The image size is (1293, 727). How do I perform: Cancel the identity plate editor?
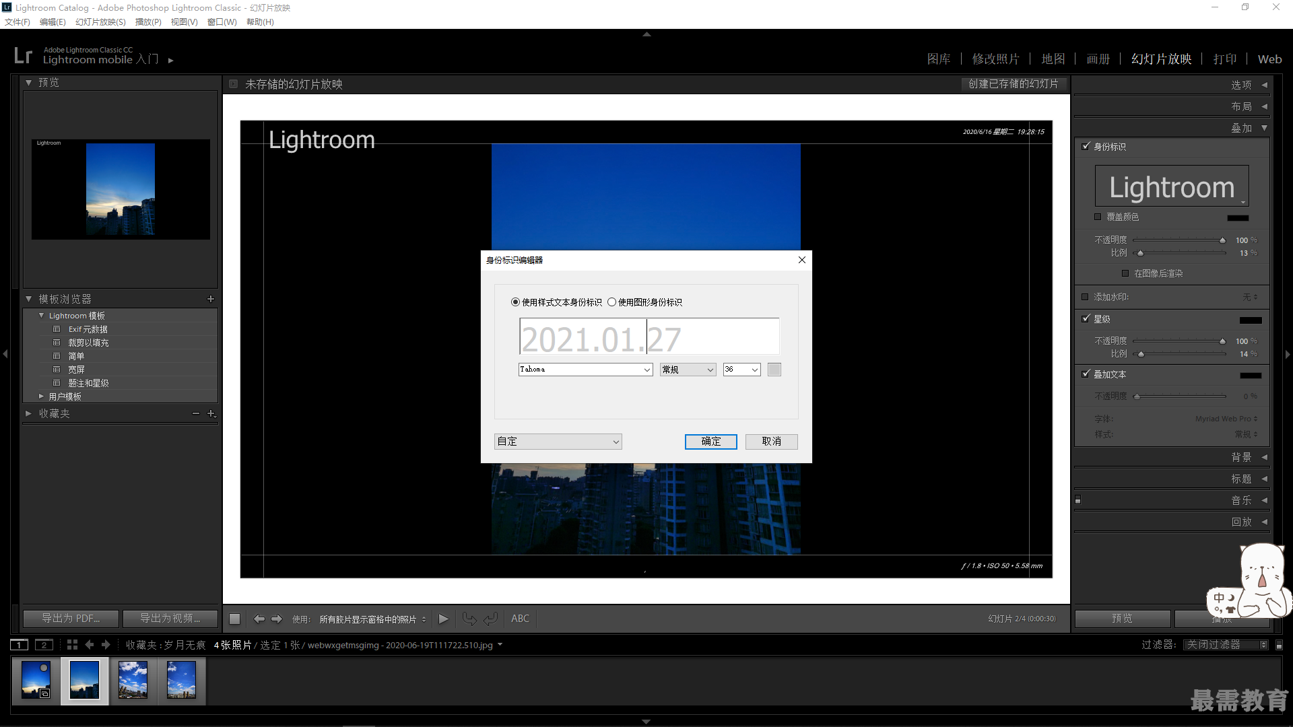pos(772,442)
